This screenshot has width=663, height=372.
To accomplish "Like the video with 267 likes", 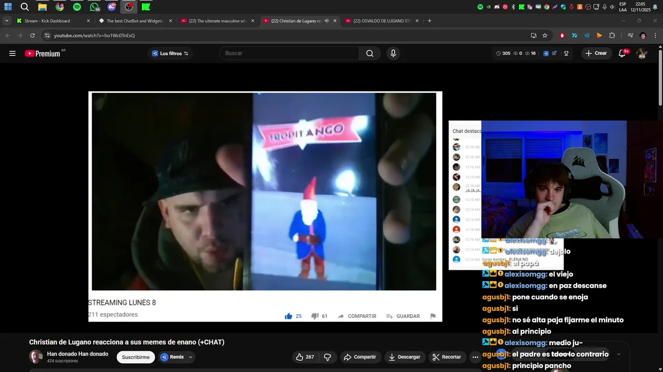I will tap(305, 357).
